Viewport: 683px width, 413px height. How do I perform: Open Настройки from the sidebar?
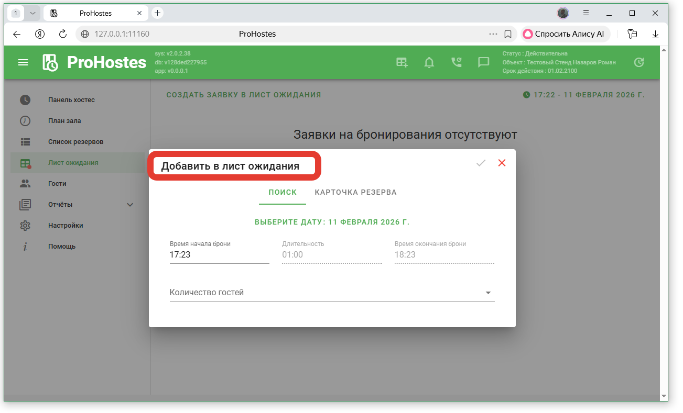point(66,226)
